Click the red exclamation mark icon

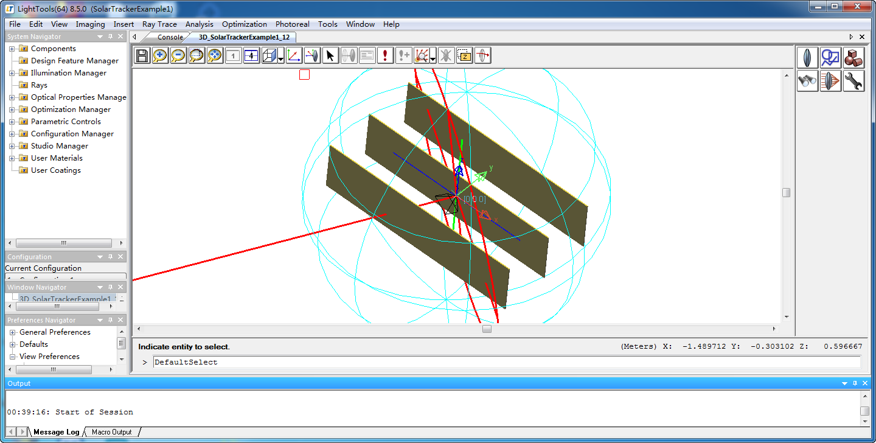tap(385, 56)
